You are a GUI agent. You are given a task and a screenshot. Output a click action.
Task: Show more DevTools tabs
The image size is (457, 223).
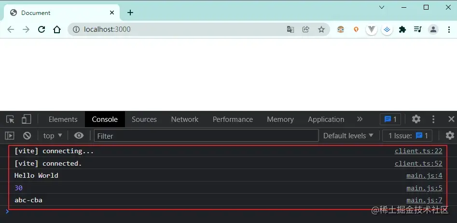tap(360, 119)
